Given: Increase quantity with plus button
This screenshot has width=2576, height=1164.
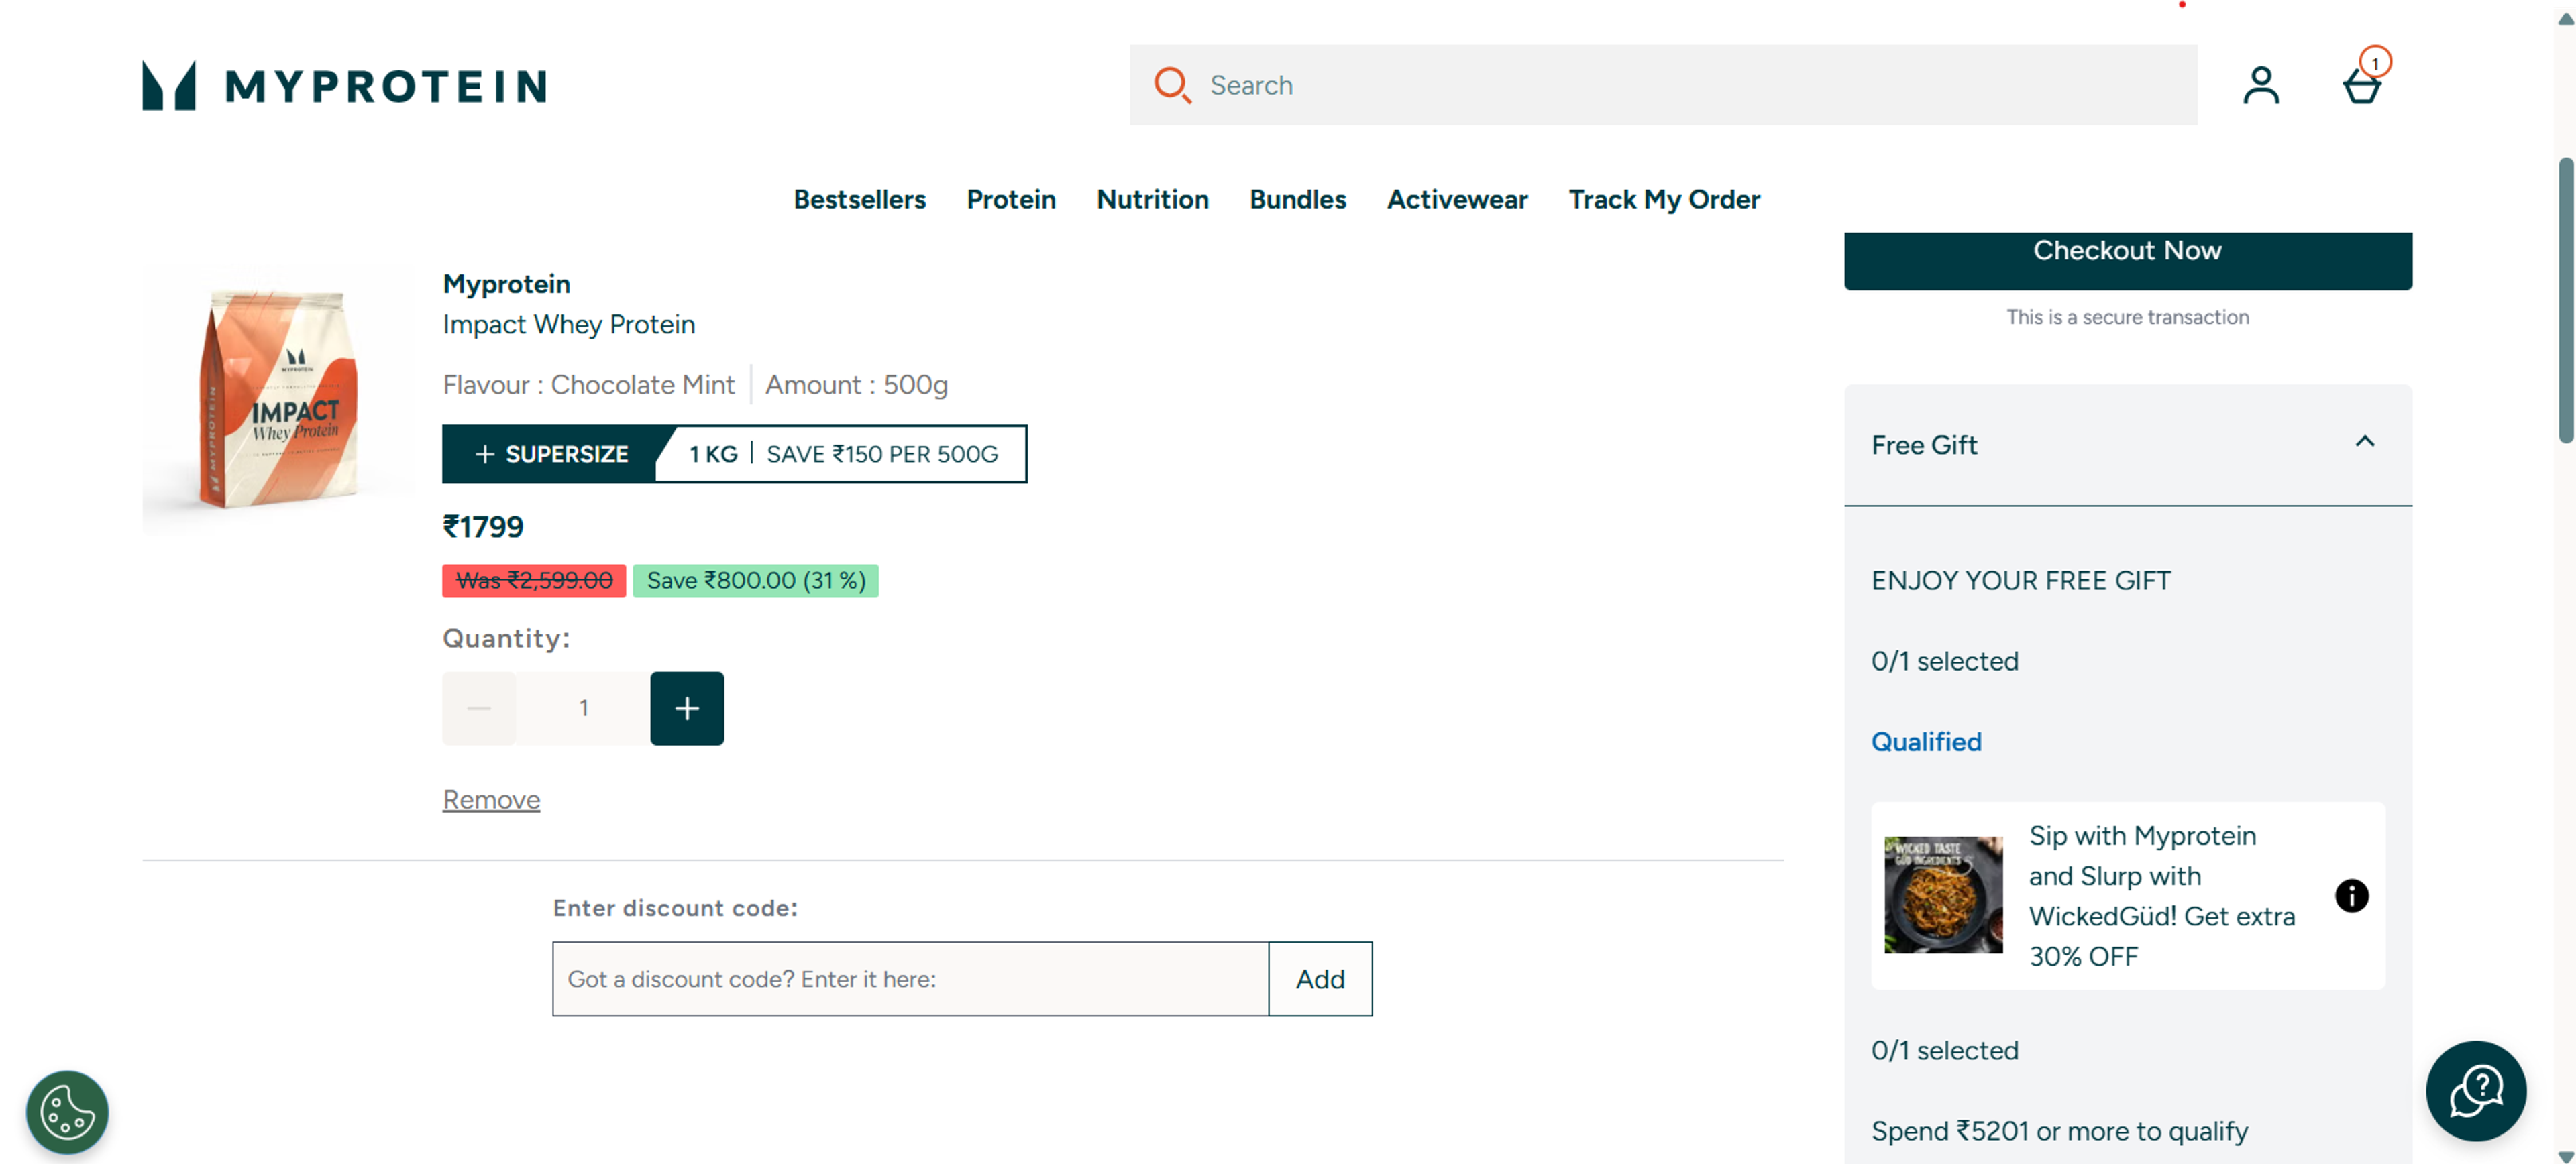Looking at the screenshot, I should [687, 709].
